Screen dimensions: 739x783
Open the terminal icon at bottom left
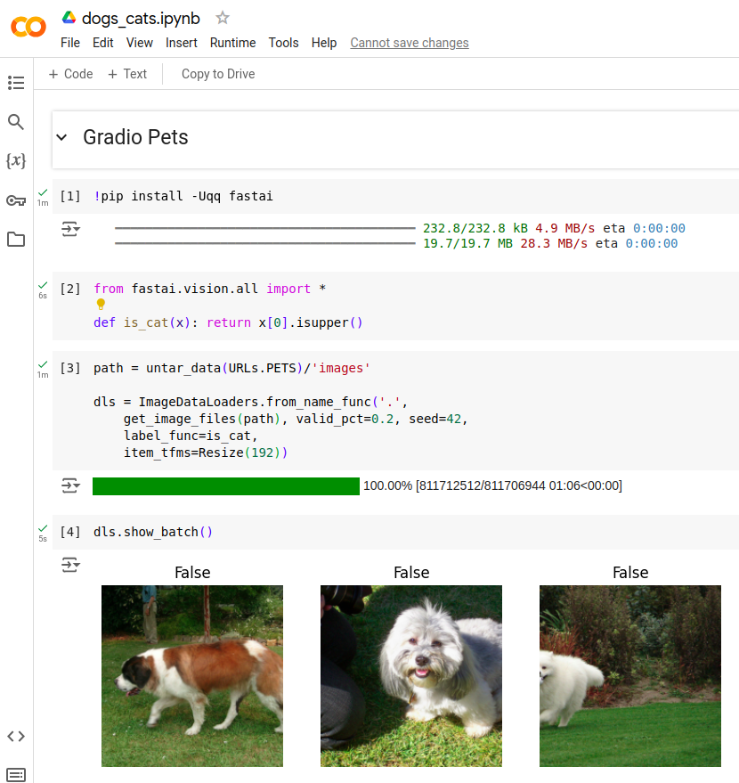point(16,773)
